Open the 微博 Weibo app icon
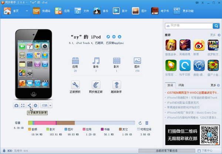The height and width of the screenshot is (154, 222). (x=199, y=45)
